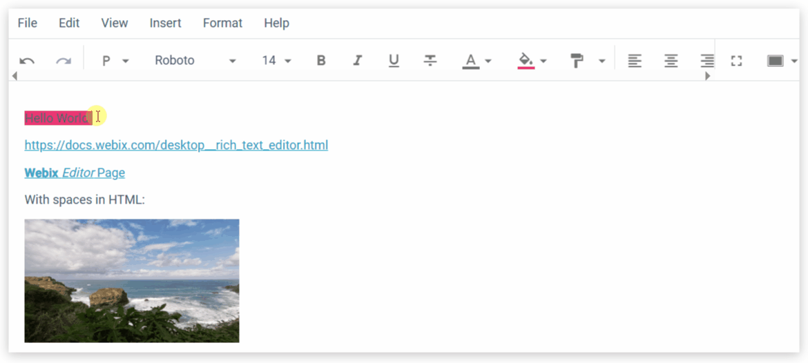Open the paragraph style P dropdown
Viewport: 808px width, 363px height.
[115, 61]
